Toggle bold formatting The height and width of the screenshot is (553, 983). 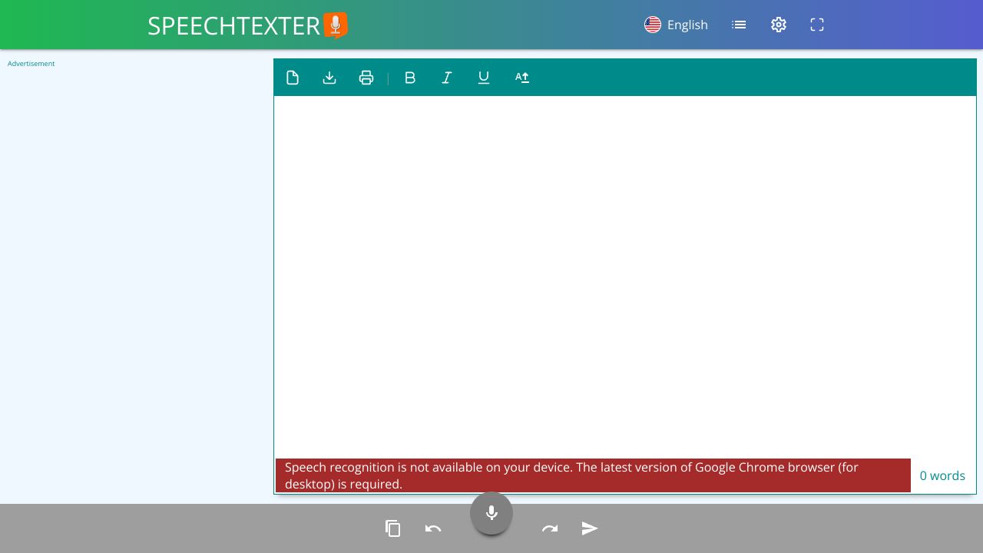tap(409, 78)
